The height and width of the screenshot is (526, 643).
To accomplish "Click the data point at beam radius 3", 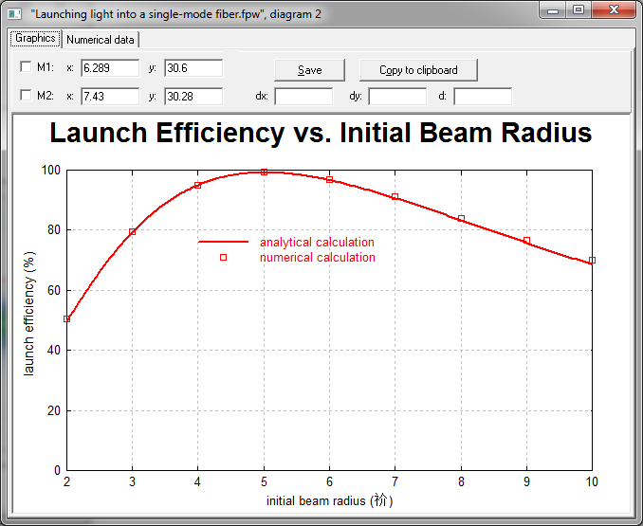I will 132,232.
